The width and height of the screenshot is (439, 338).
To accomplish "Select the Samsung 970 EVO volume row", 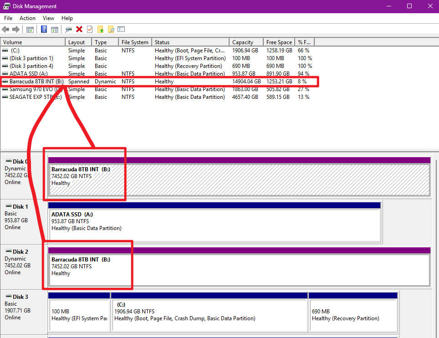I will coord(157,89).
